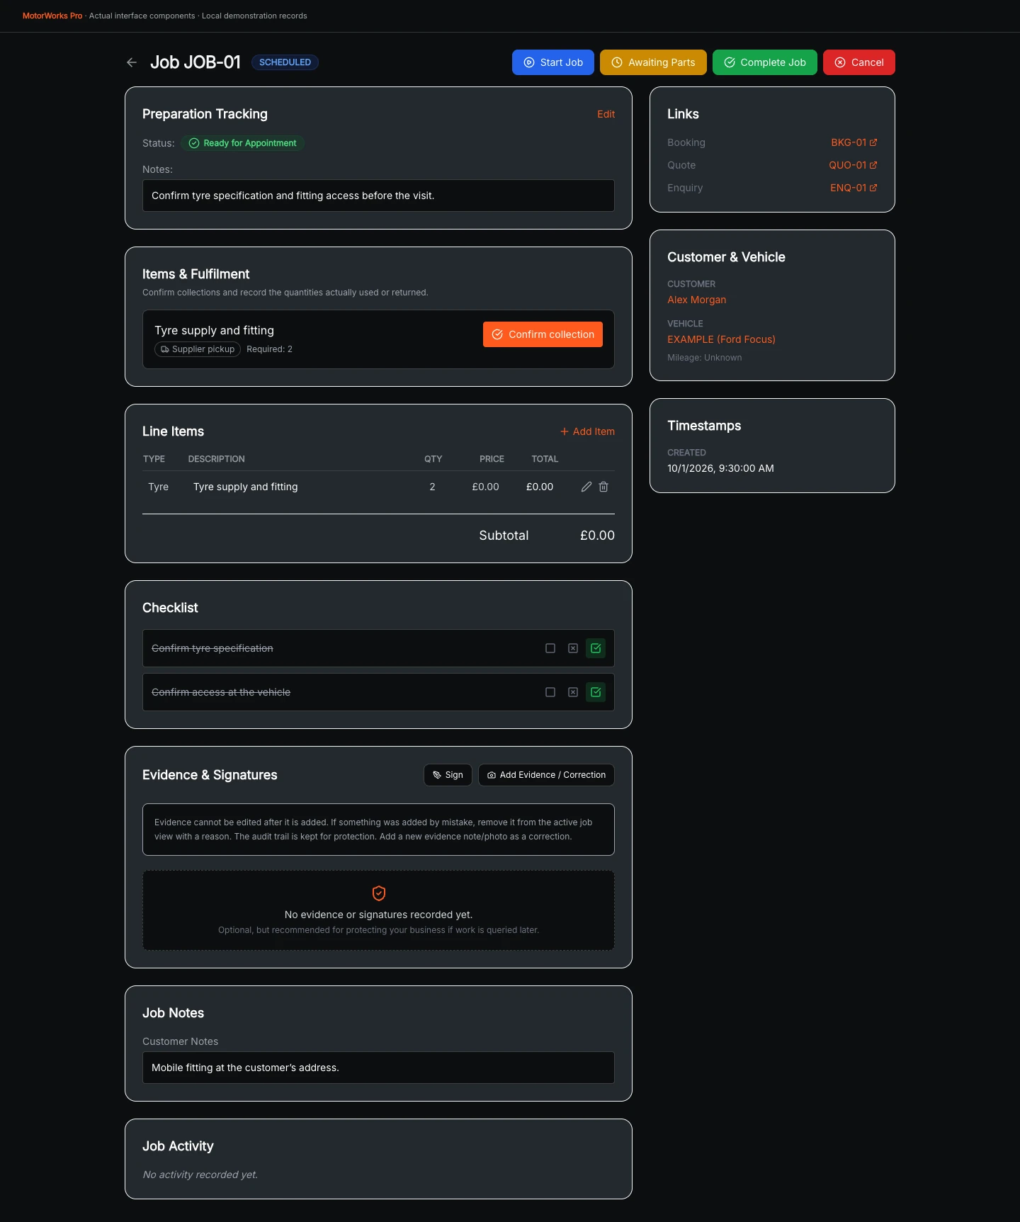This screenshot has height=1222, width=1020.
Task: Edit the Preparation Tracking section
Action: tap(606, 114)
